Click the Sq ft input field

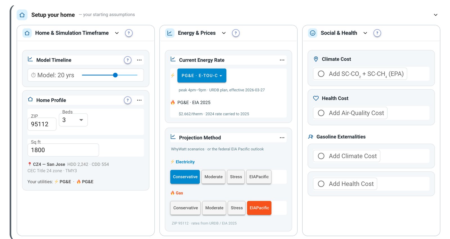click(63, 150)
